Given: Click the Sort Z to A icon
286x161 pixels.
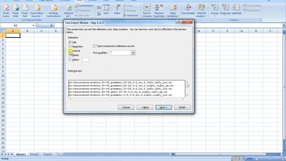Looking at the screenshot, I should click(x=99, y=14).
